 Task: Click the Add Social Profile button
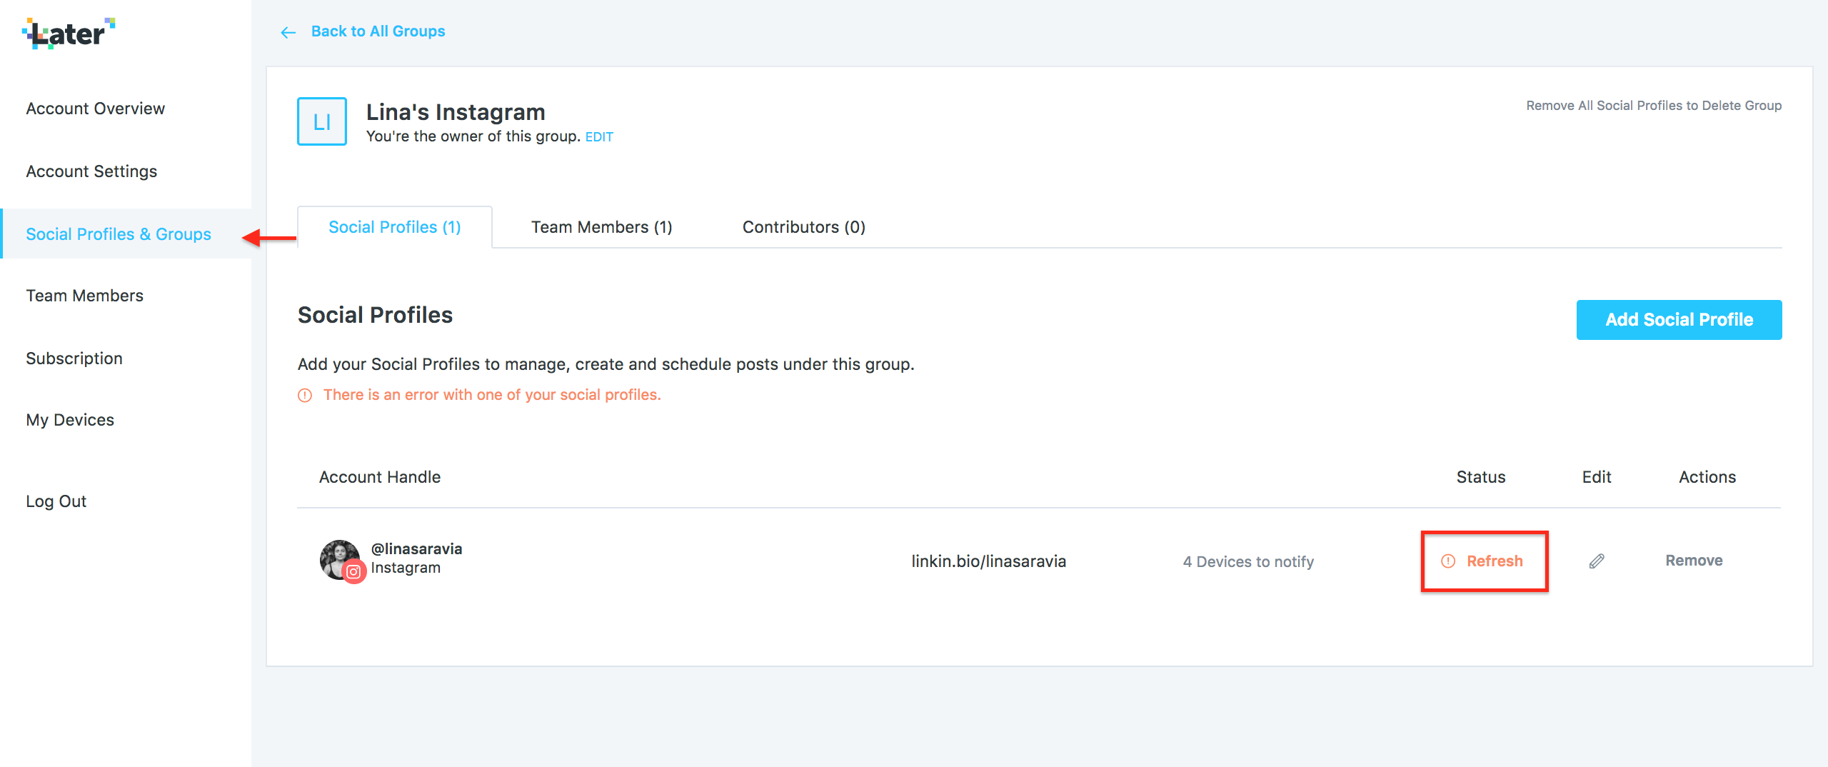(1679, 319)
